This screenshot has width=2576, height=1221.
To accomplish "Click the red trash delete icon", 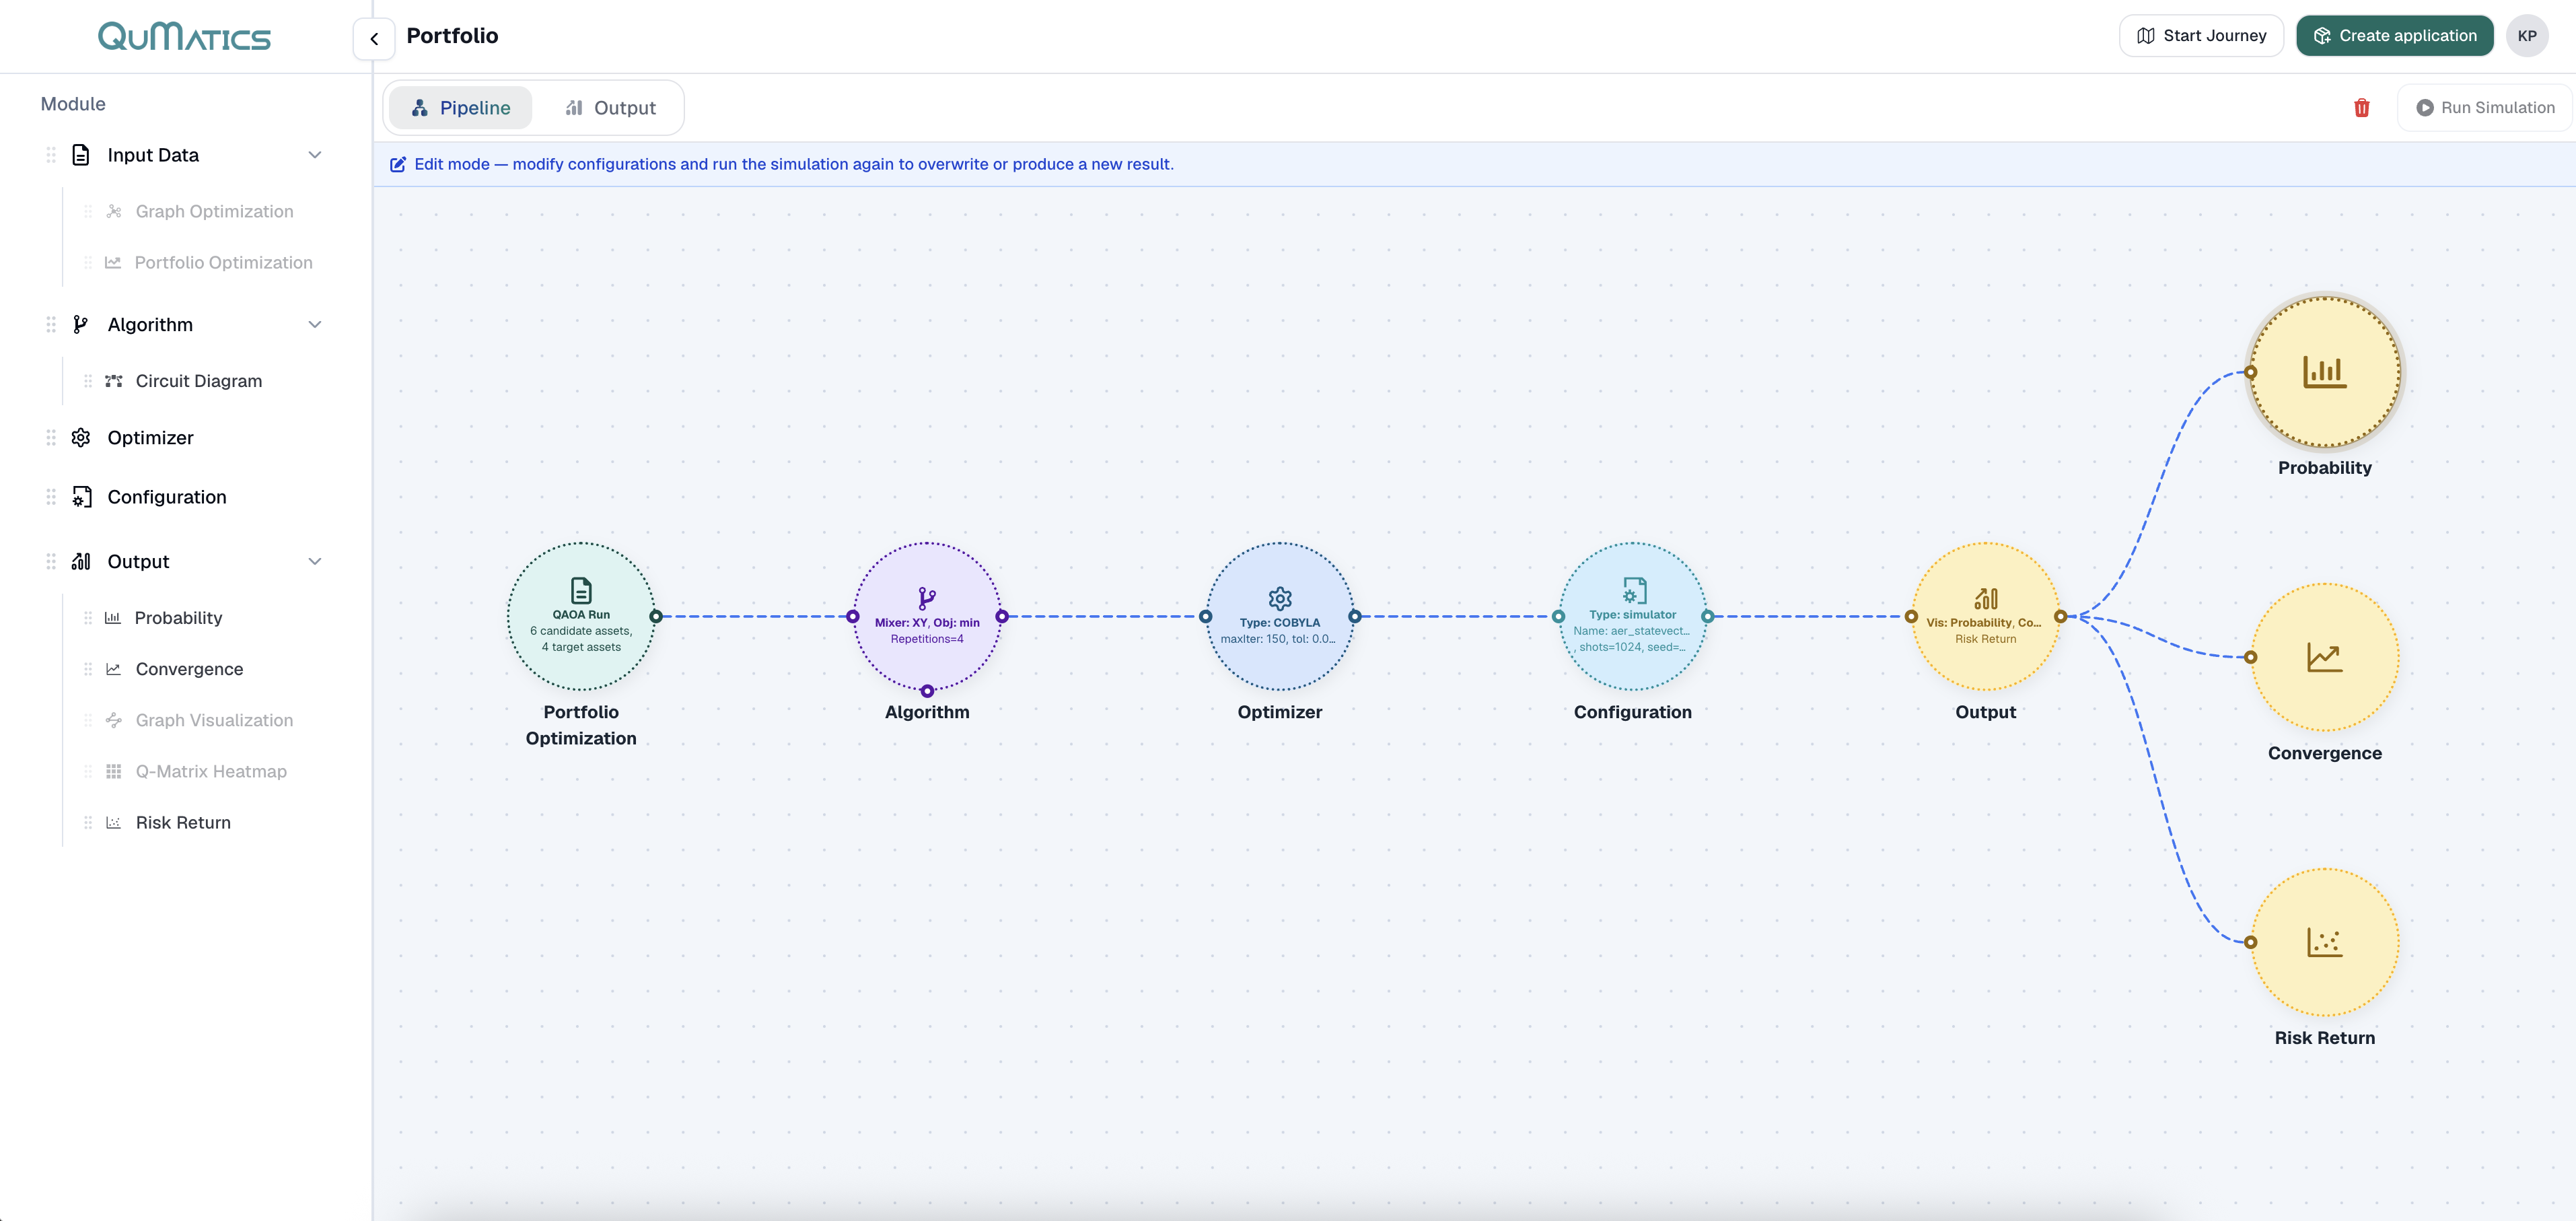I will point(2361,108).
